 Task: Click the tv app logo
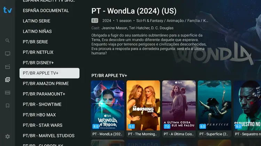pyautogui.click(x=8, y=10)
